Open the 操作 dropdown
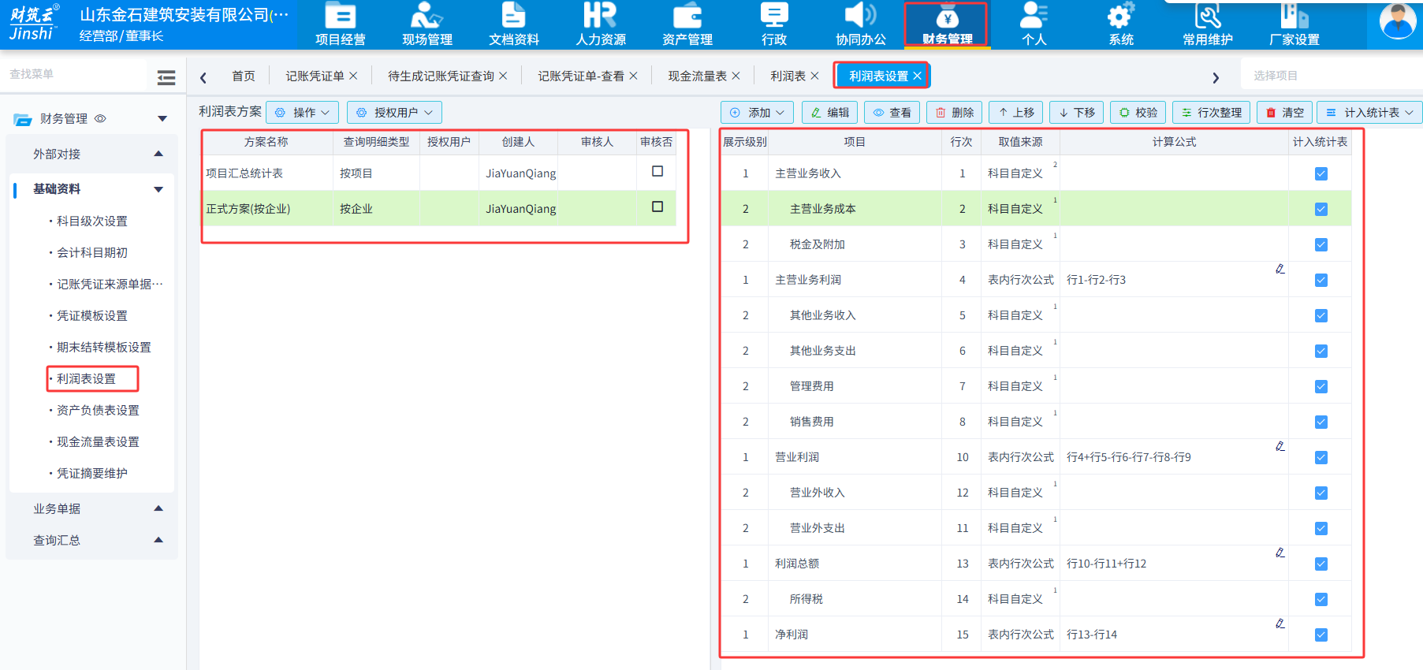This screenshot has height=670, width=1423. [303, 113]
